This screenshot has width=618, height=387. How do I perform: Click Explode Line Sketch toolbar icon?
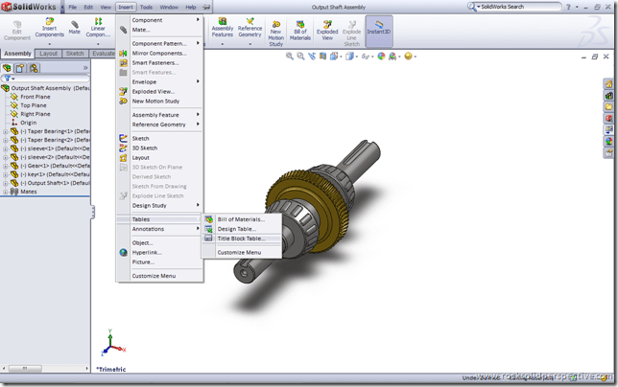[351, 34]
